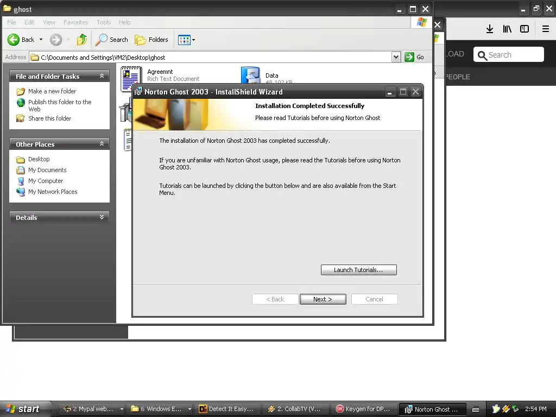Screen dimensions: 556x417
Task: Open Desktop under Other Places
Action: [39, 159]
